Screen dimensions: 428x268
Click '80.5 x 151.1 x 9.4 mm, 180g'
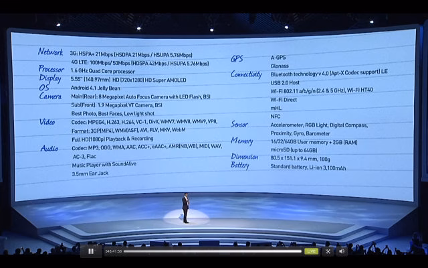coord(300,159)
